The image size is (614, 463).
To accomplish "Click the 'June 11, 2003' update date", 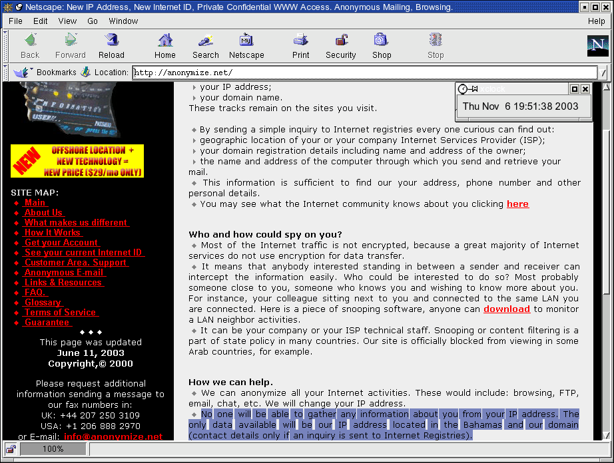I will click(91, 353).
